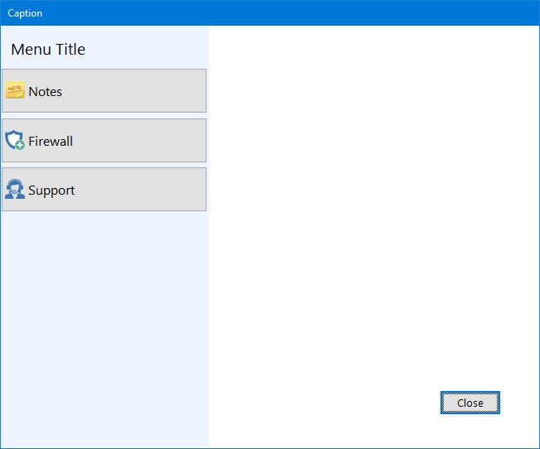Click the word "Notes" label text

[x=46, y=92]
